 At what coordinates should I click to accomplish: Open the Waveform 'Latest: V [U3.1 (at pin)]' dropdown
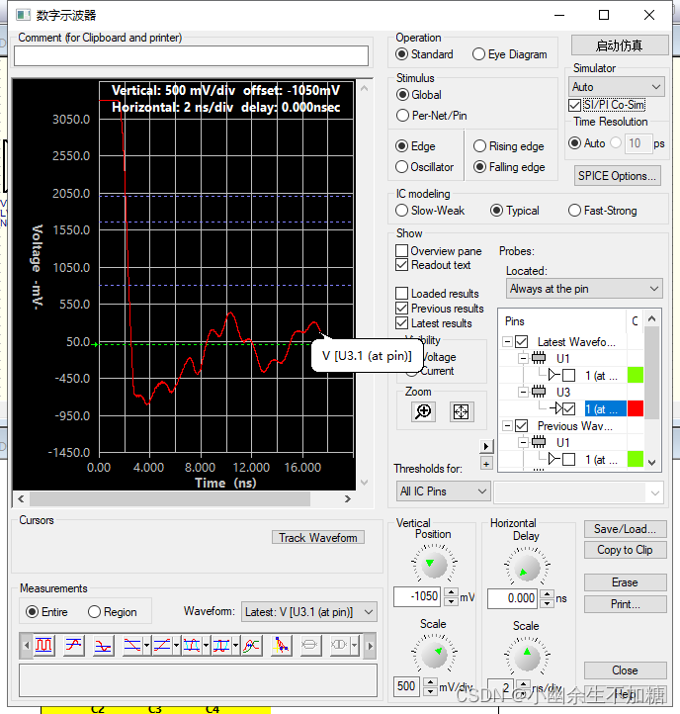point(308,612)
